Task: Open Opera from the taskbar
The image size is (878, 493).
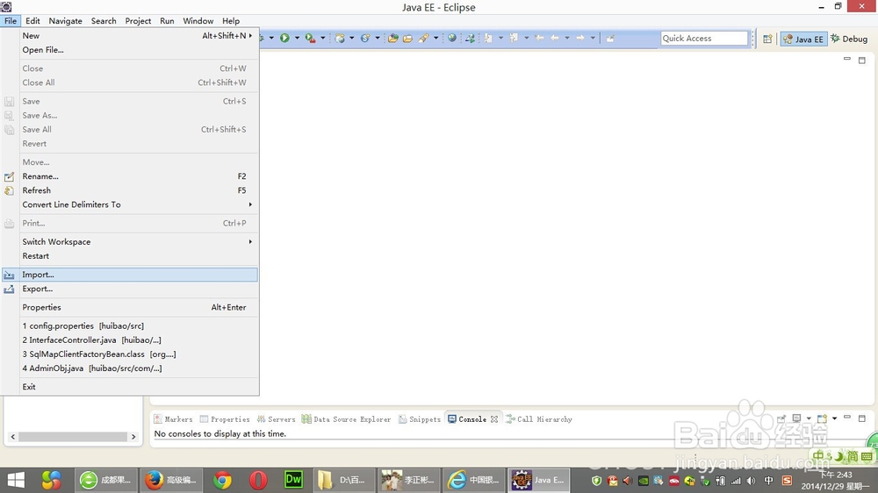Action: coord(258,480)
